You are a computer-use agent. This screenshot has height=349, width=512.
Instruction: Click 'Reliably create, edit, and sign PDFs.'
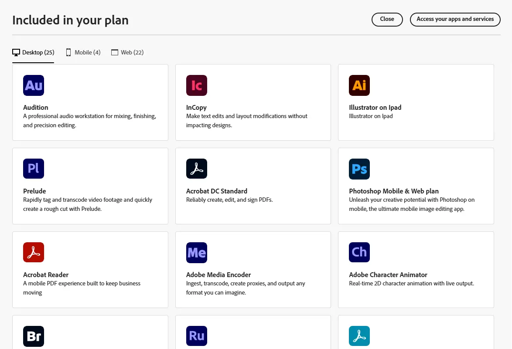[229, 200]
